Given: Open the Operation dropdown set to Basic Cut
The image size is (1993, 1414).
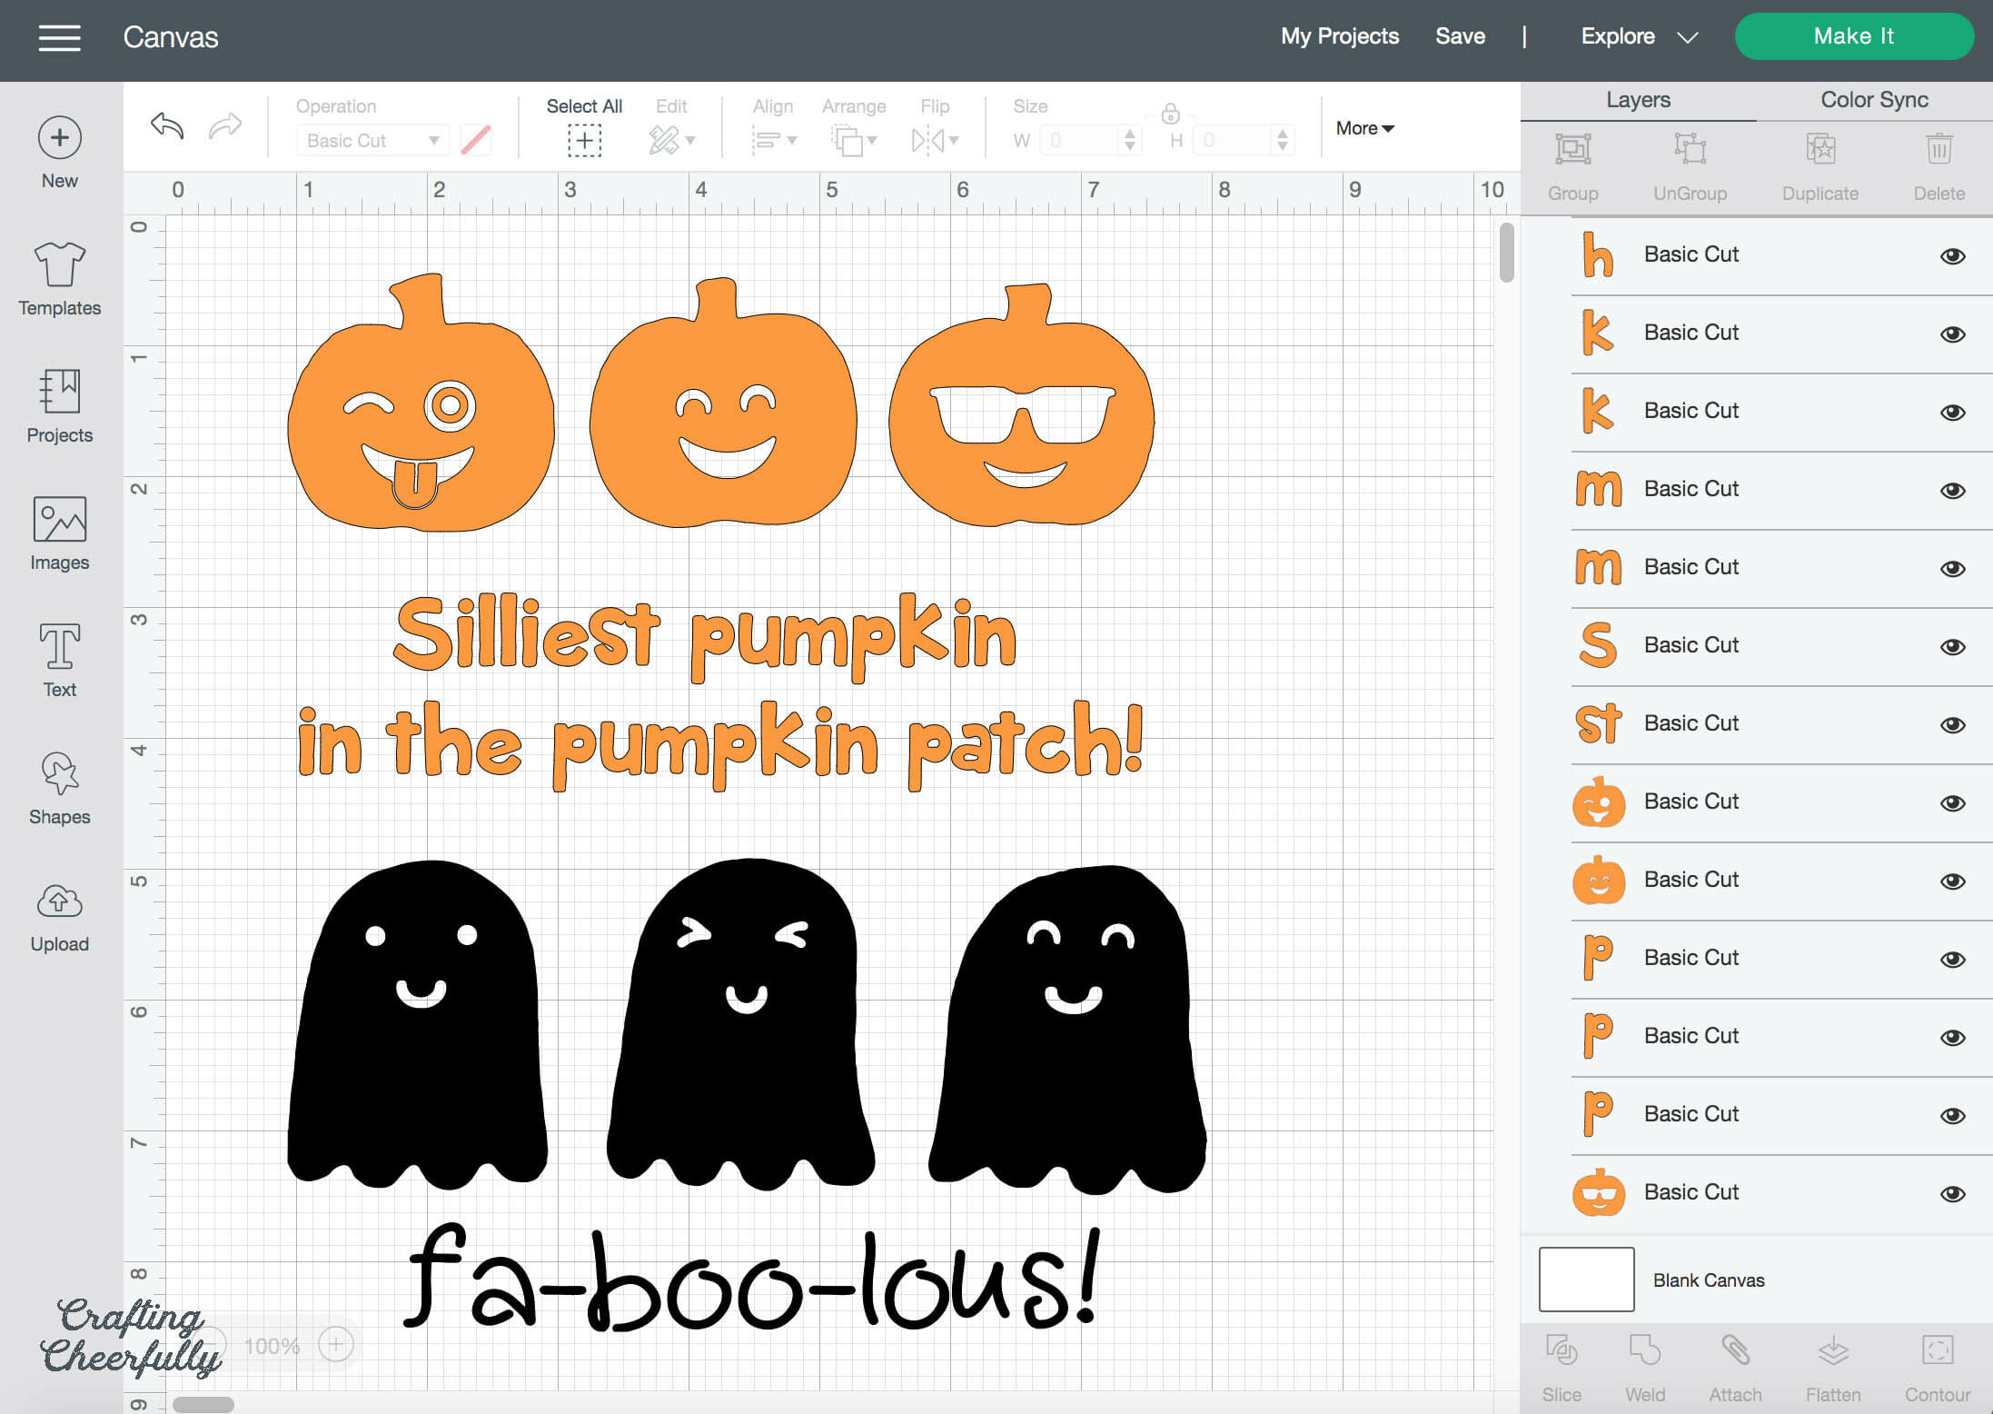Looking at the screenshot, I should (x=371, y=140).
